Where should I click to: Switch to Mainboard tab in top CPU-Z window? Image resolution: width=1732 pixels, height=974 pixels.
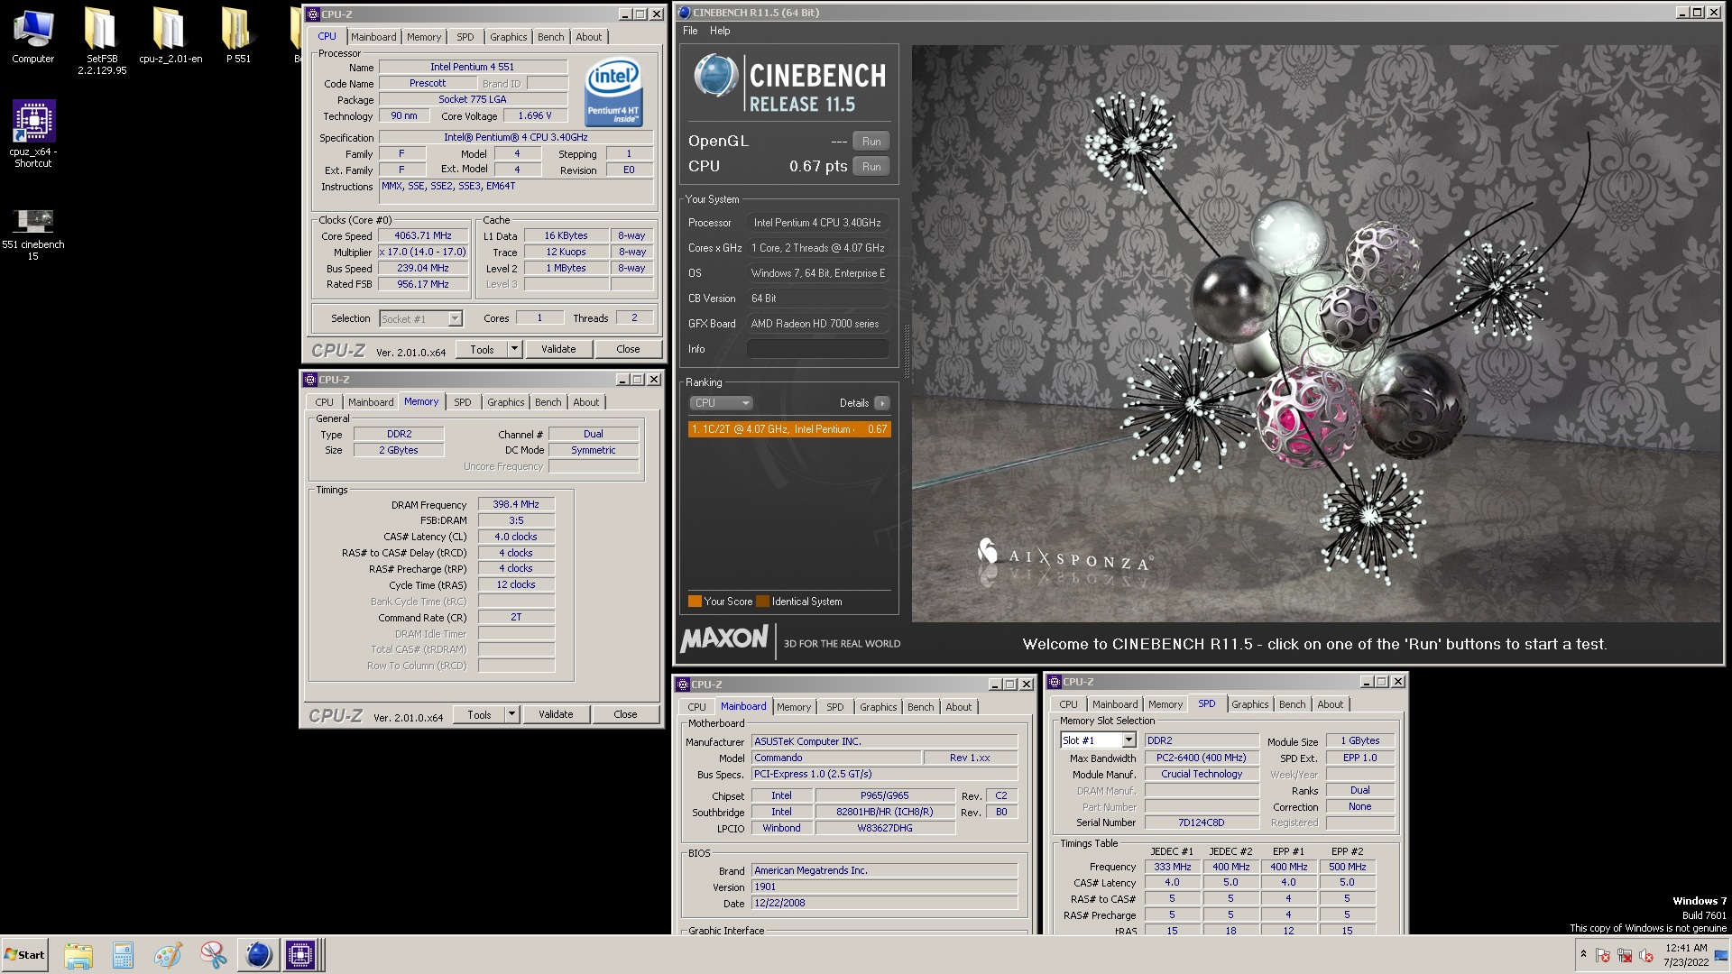click(373, 37)
